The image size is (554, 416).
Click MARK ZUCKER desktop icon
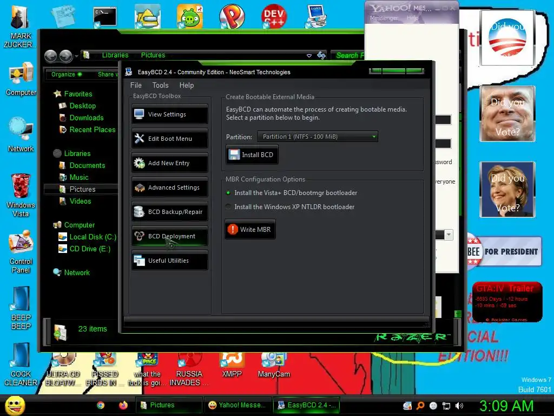(20, 27)
